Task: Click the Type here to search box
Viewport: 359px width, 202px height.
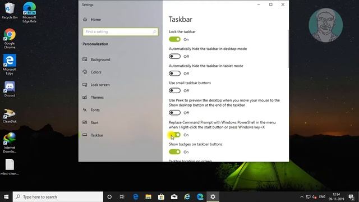Action: point(58,197)
